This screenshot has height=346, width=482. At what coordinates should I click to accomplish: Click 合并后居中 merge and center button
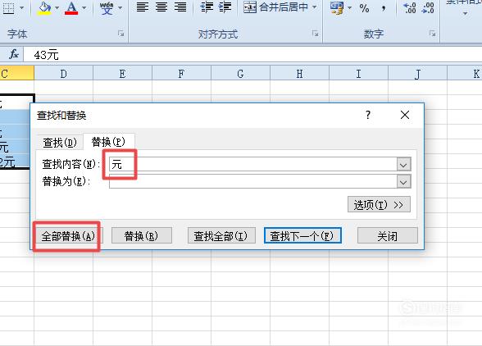tap(275, 7)
